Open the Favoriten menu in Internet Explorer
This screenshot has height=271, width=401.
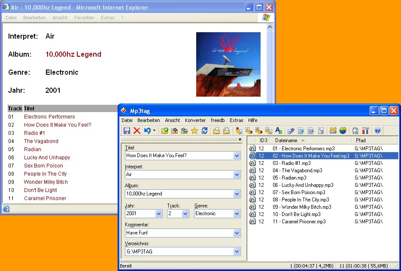click(x=84, y=18)
